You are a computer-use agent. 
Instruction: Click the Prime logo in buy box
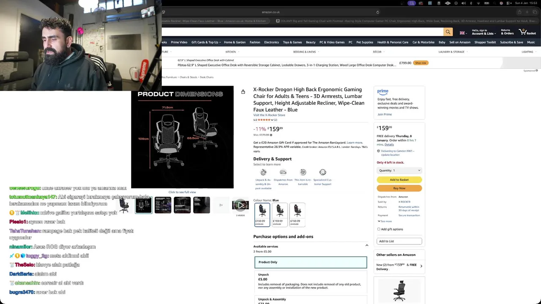pos(383,92)
